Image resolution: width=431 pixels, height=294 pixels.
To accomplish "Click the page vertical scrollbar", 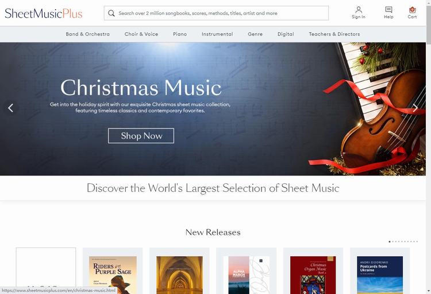I will point(428,143).
